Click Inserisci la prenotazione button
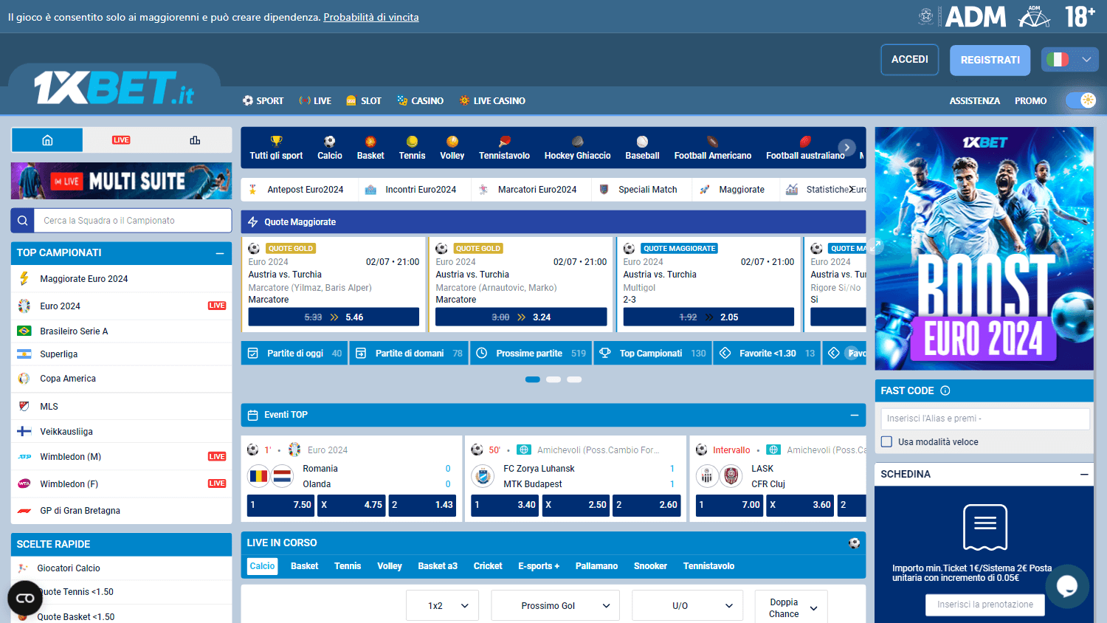This screenshot has height=623, width=1107. [x=985, y=605]
